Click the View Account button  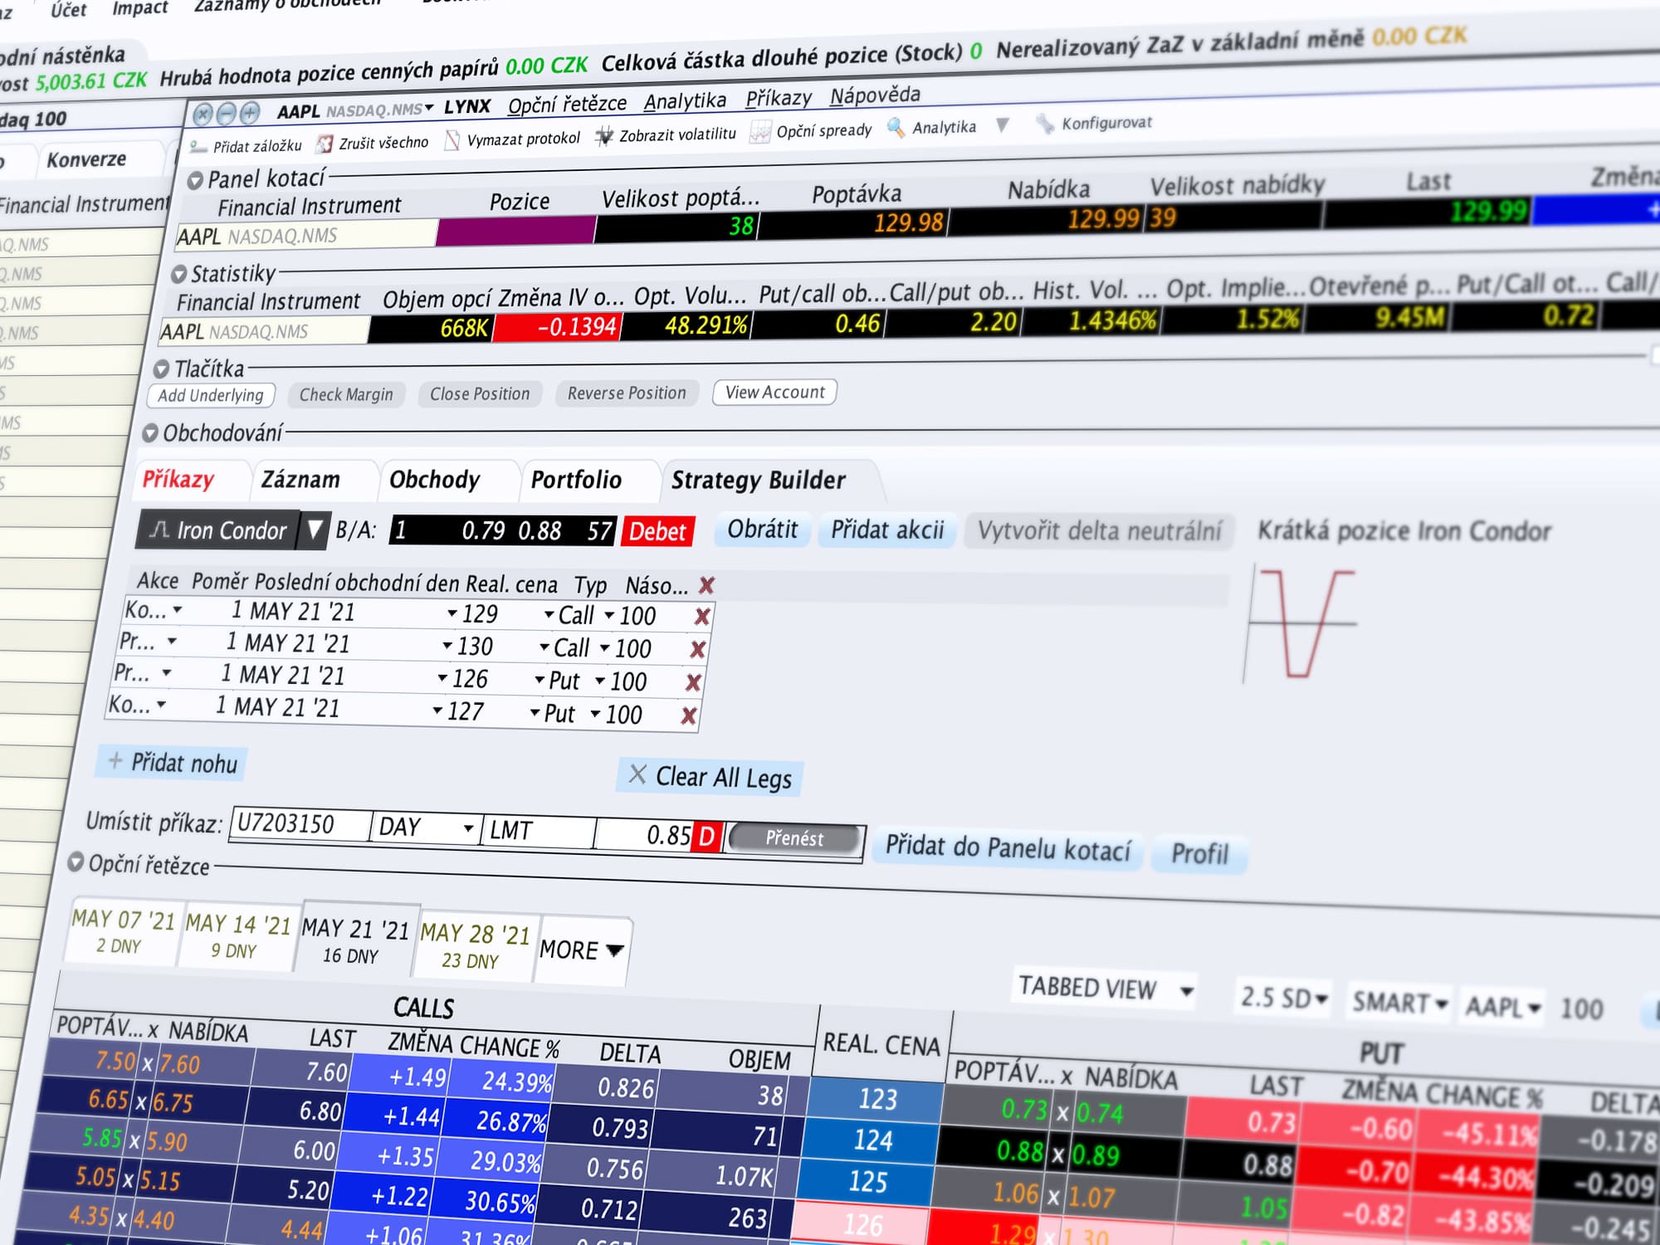pos(775,392)
